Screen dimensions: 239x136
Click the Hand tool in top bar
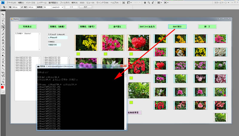click(145, 2)
